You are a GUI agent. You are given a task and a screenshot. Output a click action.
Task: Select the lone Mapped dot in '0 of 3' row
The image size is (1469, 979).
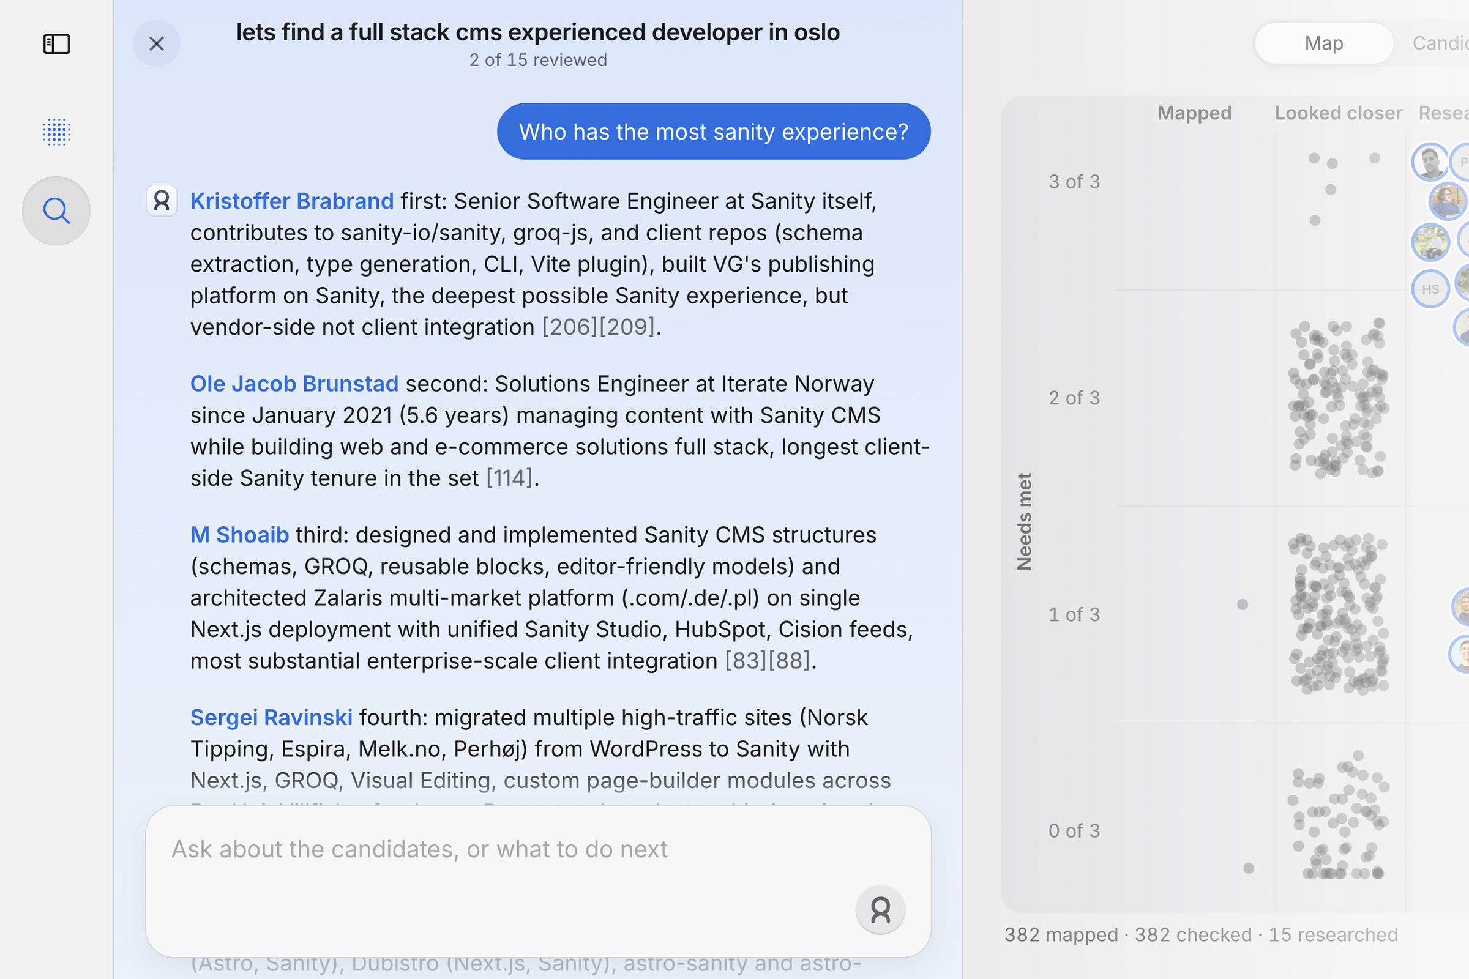click(x=1249, y=868)
